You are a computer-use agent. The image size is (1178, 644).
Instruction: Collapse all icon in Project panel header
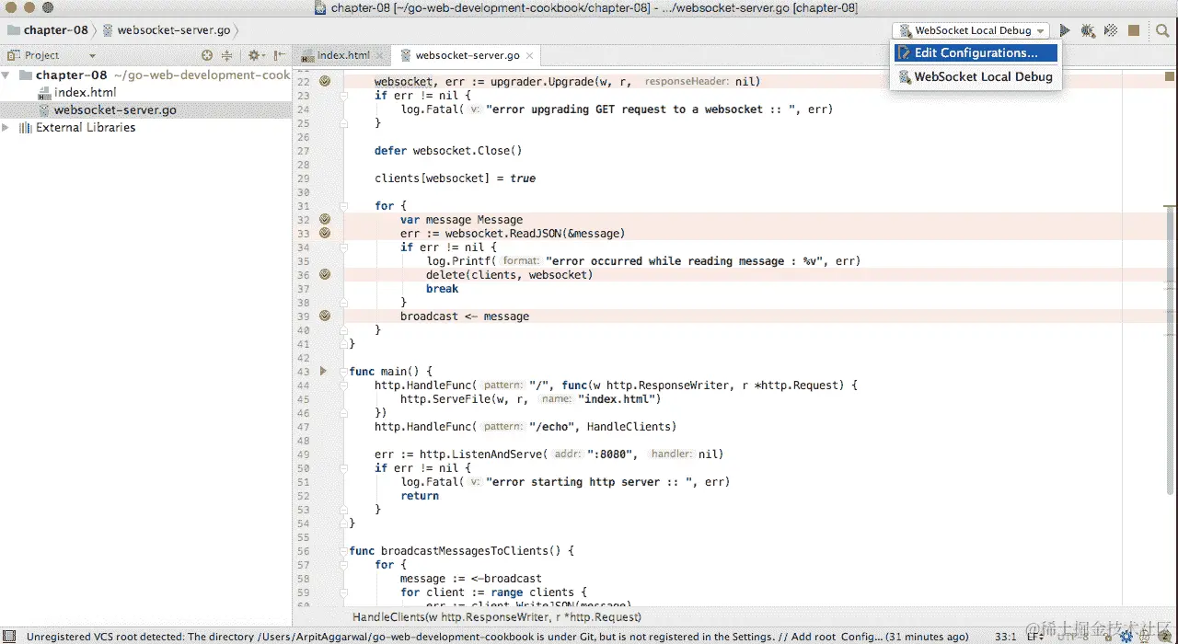[x=226, y=55]
